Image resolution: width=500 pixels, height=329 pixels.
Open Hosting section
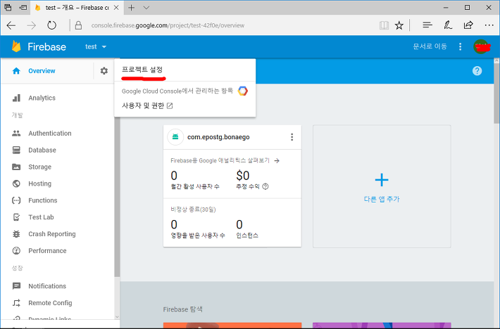[x=40, y=183]
